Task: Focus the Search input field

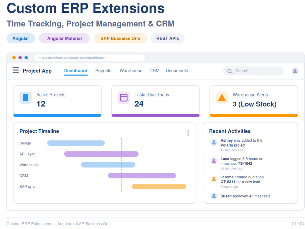Action: pos(254,71)
